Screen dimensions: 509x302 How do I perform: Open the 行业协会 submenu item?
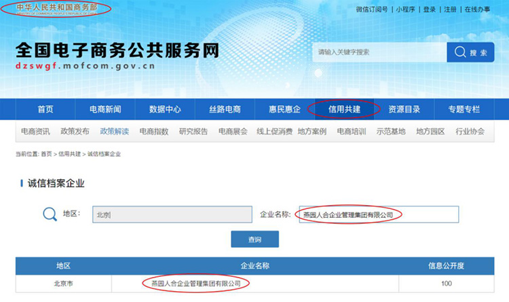pos(470,132)
